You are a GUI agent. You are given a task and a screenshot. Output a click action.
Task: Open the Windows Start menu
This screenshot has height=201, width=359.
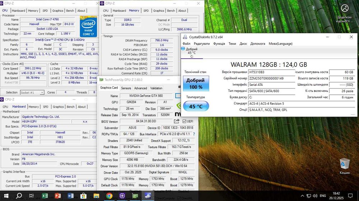[6, 196]
